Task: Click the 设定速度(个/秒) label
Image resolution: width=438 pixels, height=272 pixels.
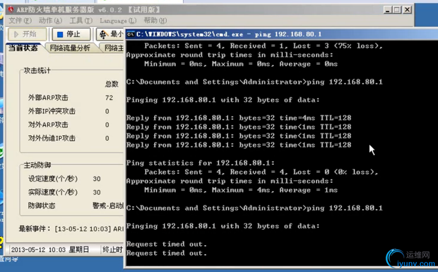Action: click(x=53, y=178)
